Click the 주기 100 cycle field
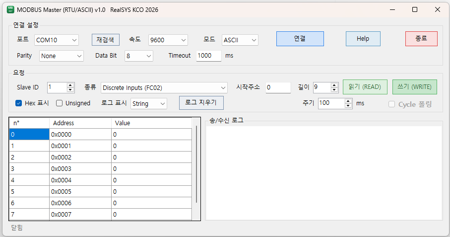Viewport: 450px width, 237px height. [331, 103]
